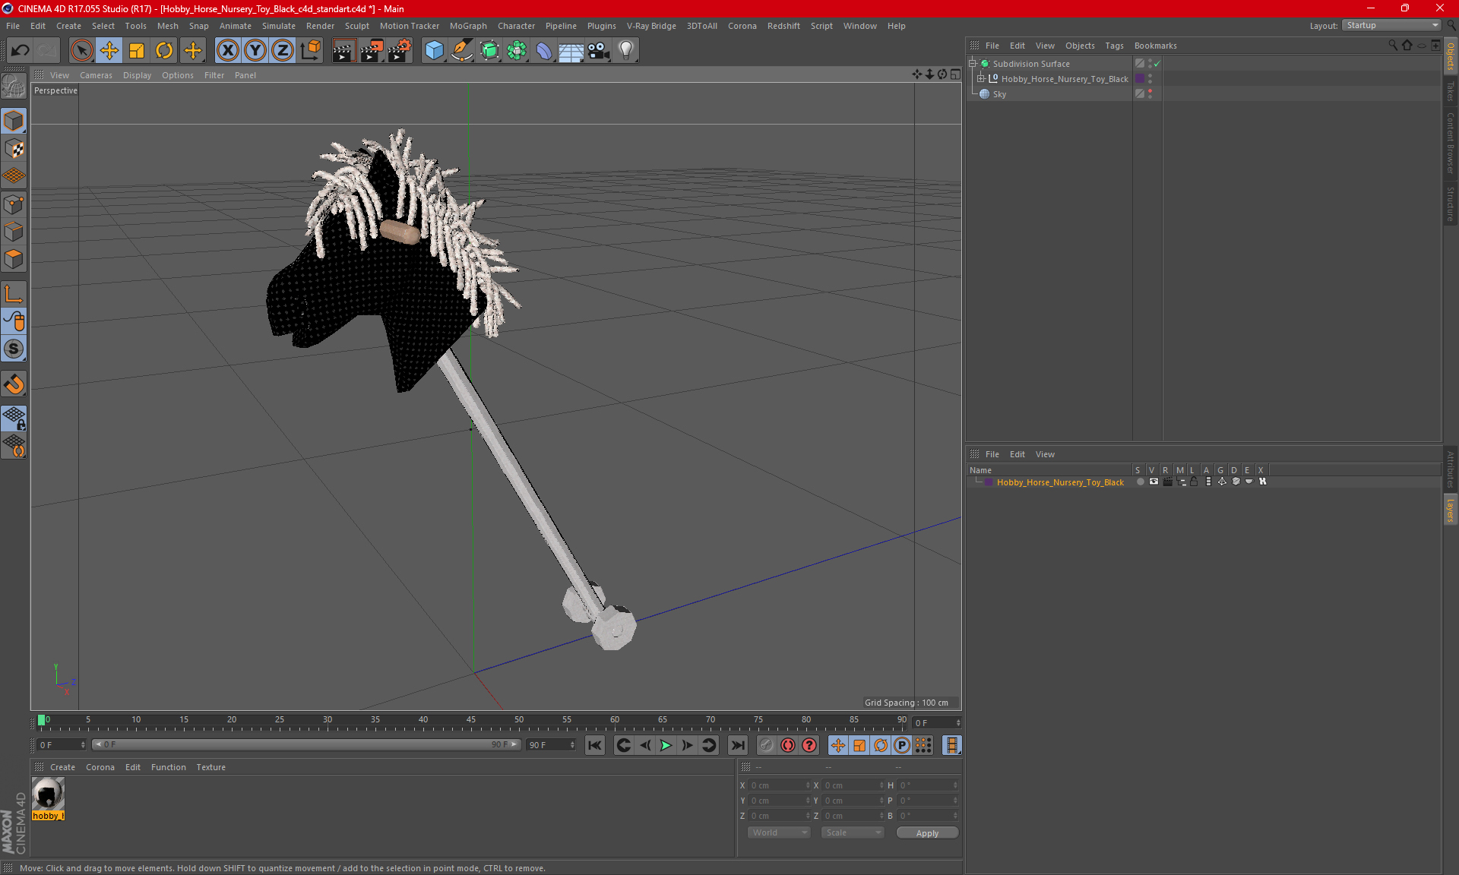Toggle layer Hobby_Horse lock flag
This screenshot has width=1459, height=875.
pos(1194,482)
